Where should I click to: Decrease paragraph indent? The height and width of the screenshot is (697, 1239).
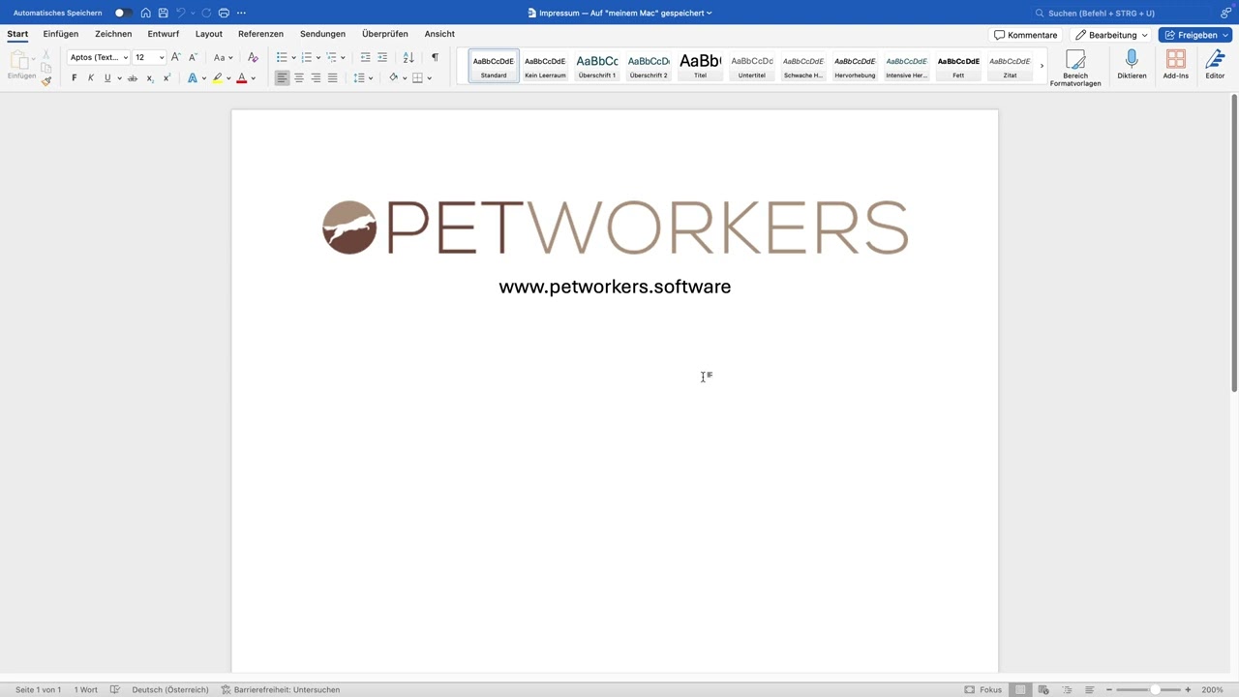(x=365, y=57)
